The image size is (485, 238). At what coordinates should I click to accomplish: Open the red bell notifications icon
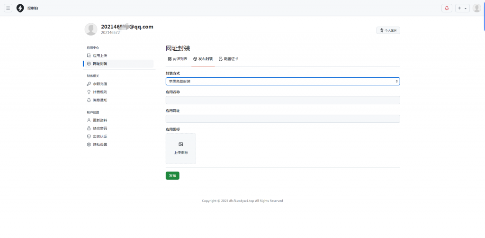tap(447, 8)
